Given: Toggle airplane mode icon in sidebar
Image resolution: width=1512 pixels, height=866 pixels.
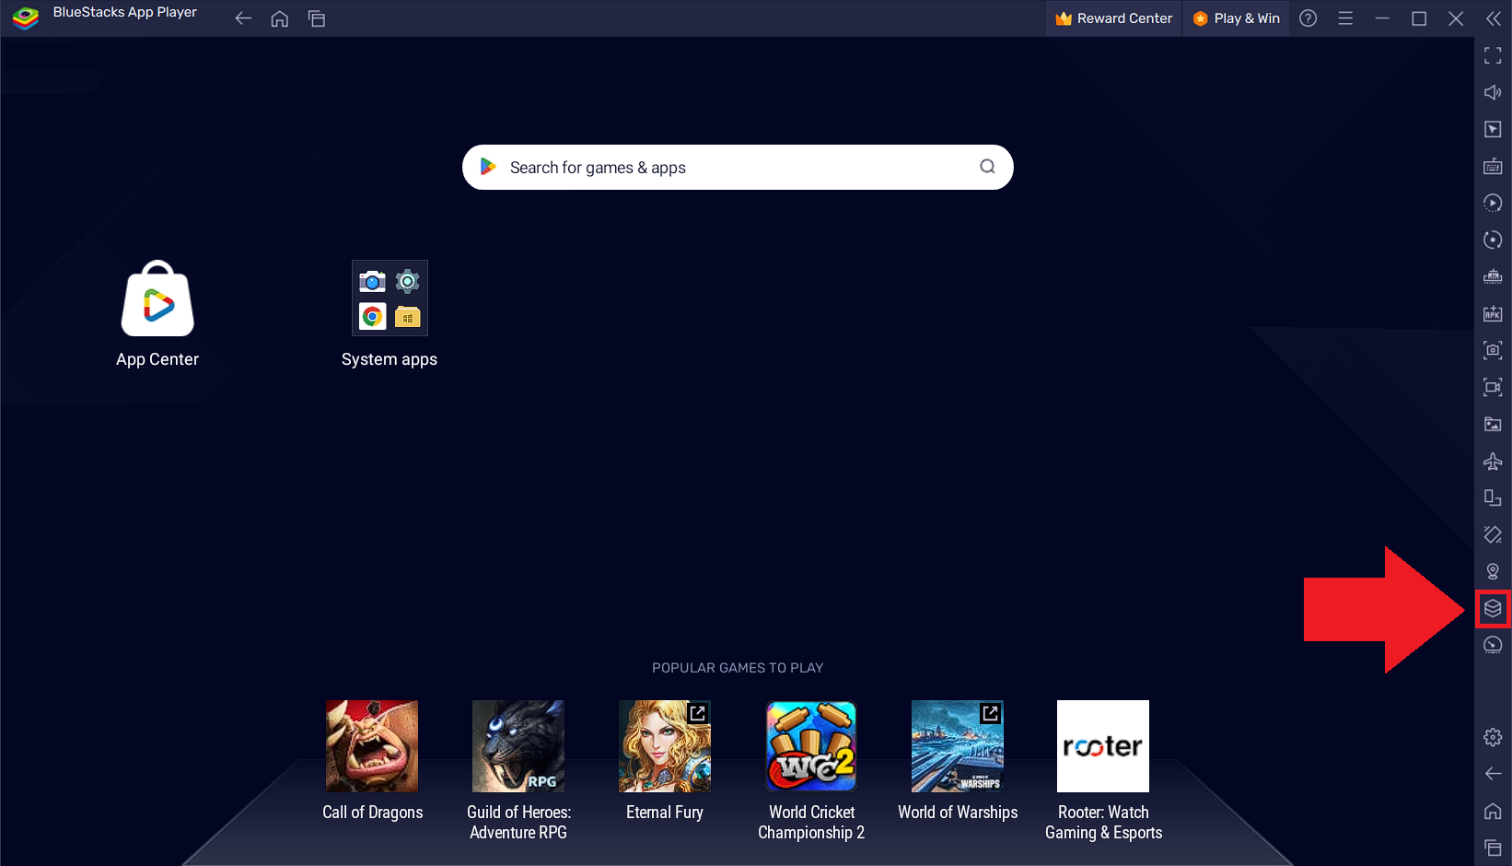Looking at the screenshot, I should pos(1493,461).
